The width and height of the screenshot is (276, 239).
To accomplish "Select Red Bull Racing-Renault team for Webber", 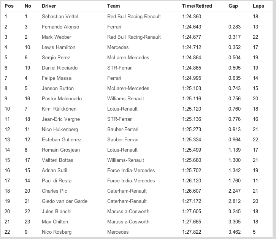I will point(134,37).
